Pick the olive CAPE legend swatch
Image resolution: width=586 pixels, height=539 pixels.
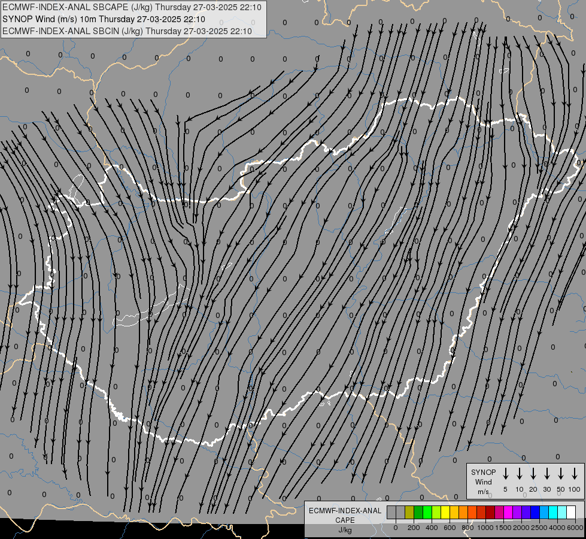tap(409, 512)
